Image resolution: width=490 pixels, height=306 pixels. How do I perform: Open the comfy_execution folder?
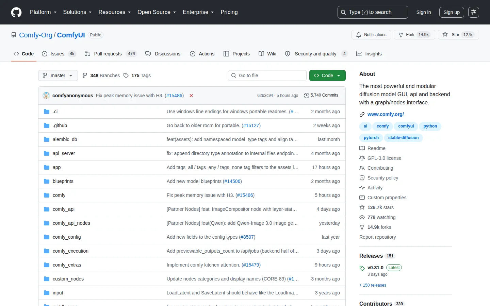(70, 251)
